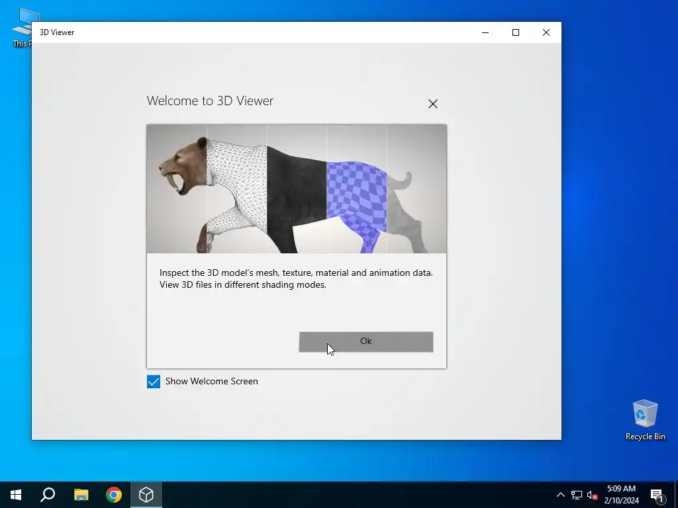Open Google Chrome from the taskbar
This screenshot has width=678, height=508.
[x=114, y=495]
